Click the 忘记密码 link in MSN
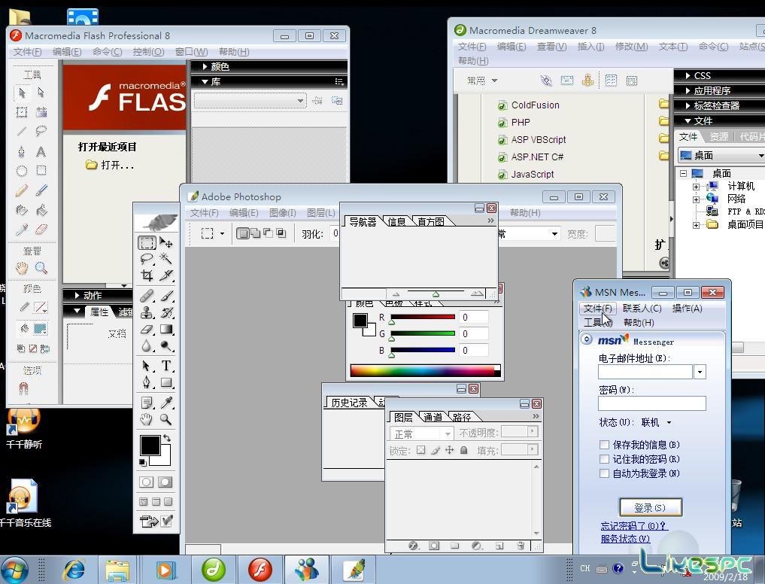The width and height of the screenshot is (765, 584). 631,525
